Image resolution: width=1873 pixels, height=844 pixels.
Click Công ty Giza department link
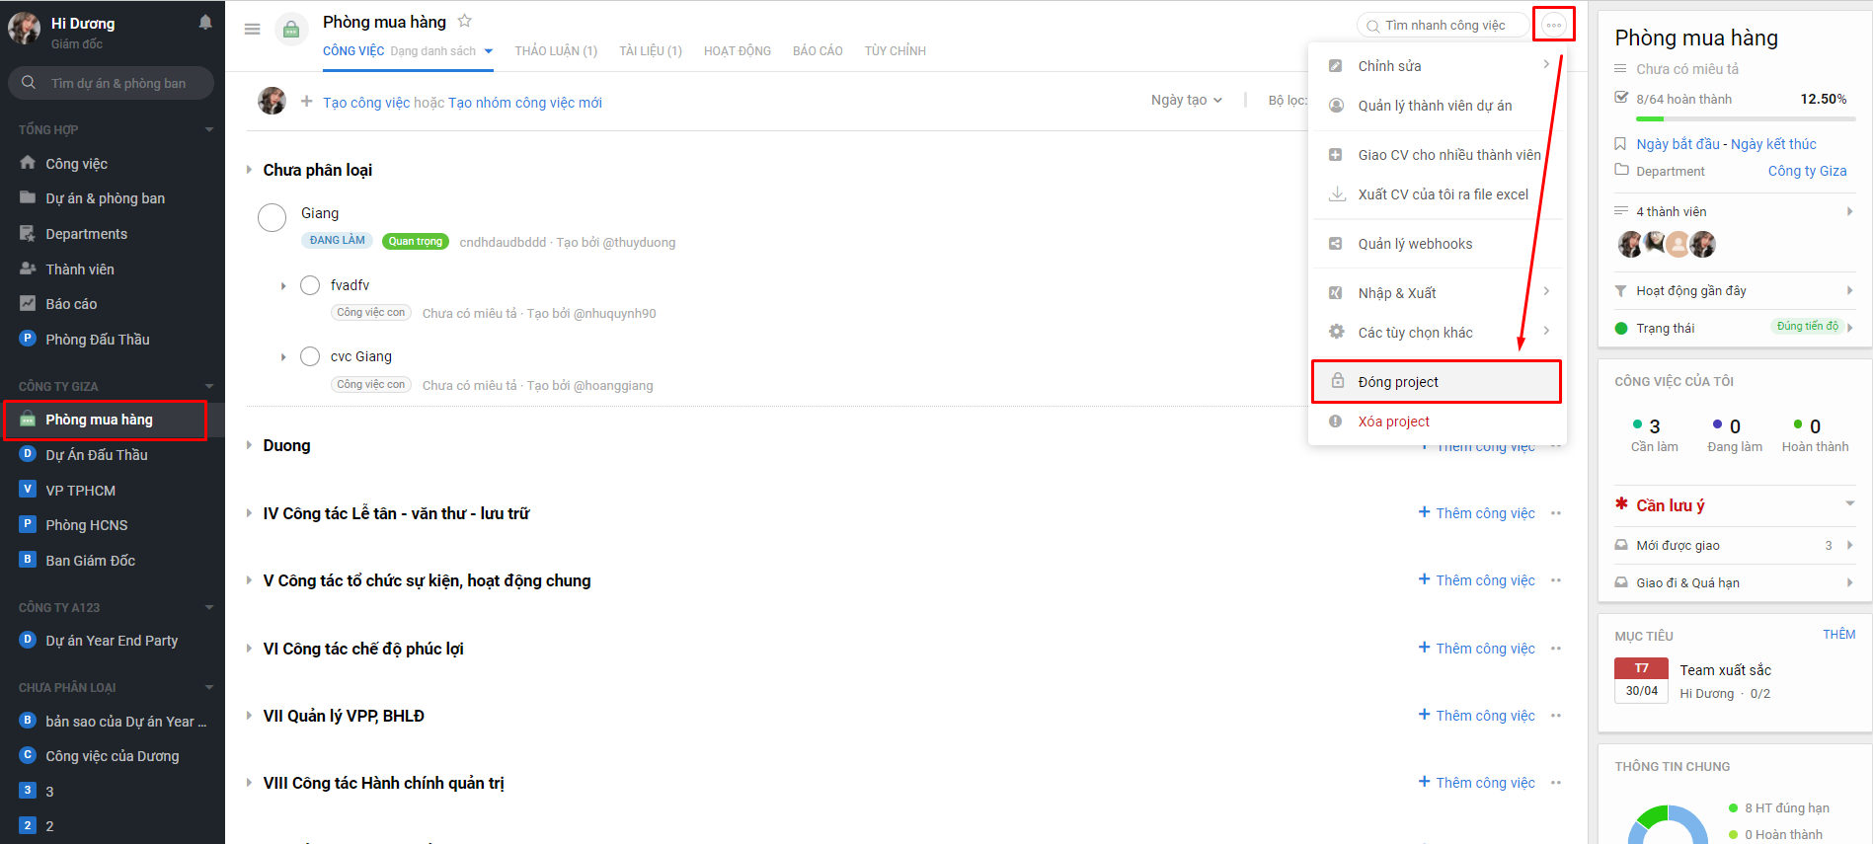(1807, 171)
